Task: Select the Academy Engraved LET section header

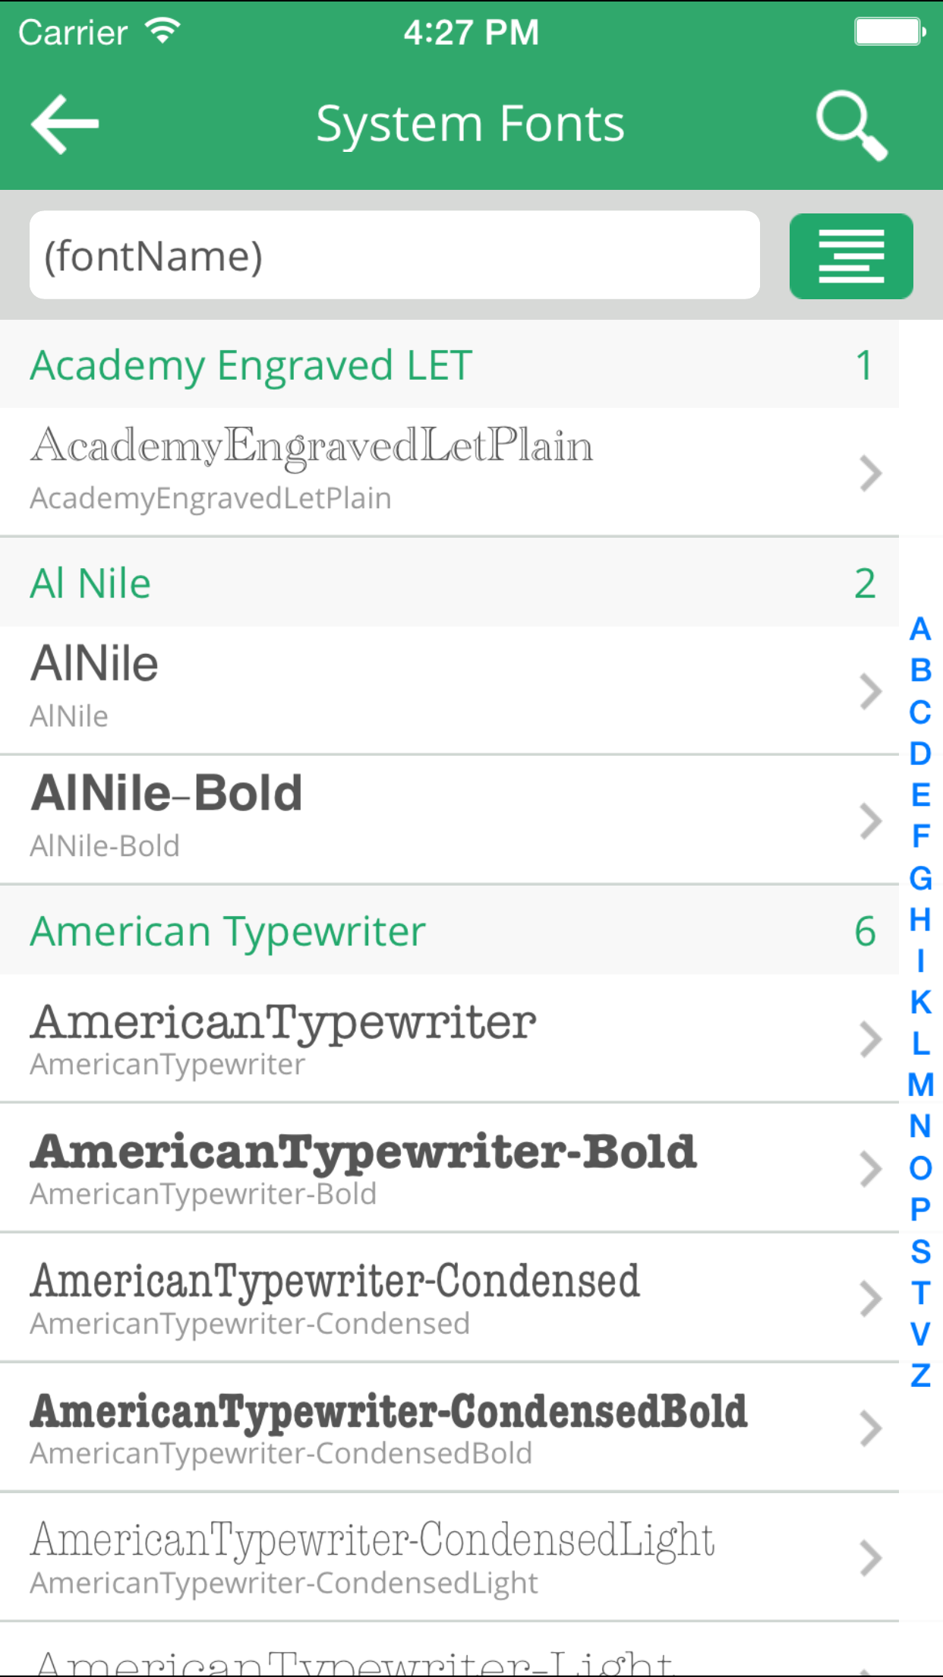Action: point(448,365)
